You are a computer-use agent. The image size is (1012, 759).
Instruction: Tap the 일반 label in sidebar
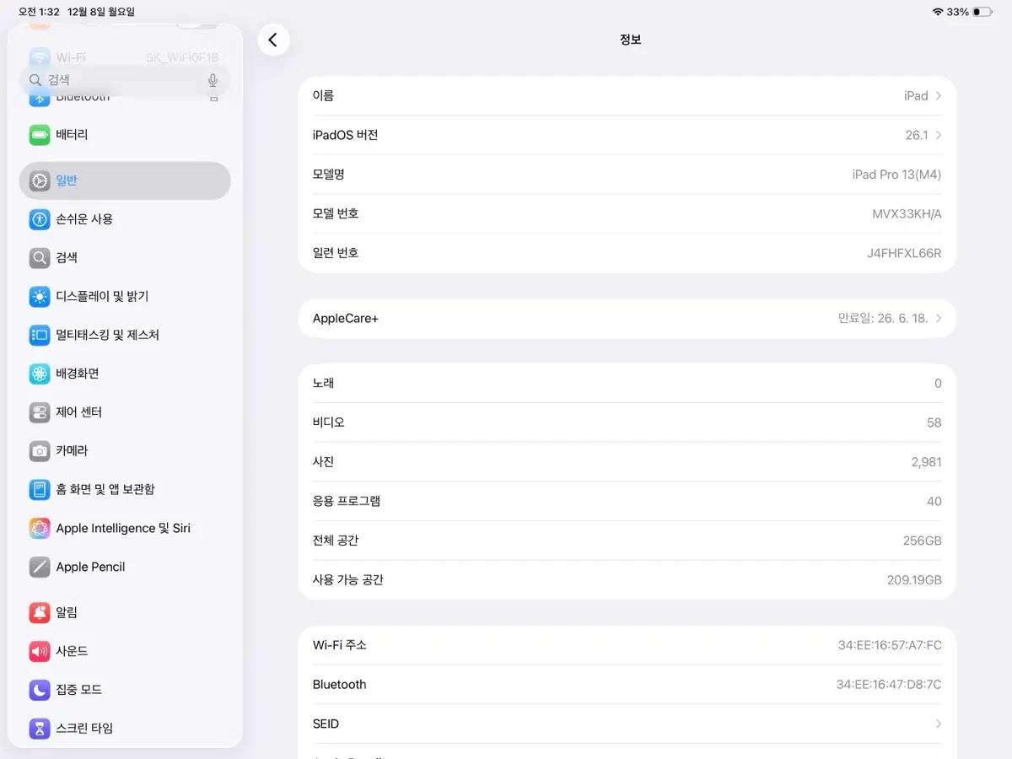pyautogui.click(x=67, y=180)
